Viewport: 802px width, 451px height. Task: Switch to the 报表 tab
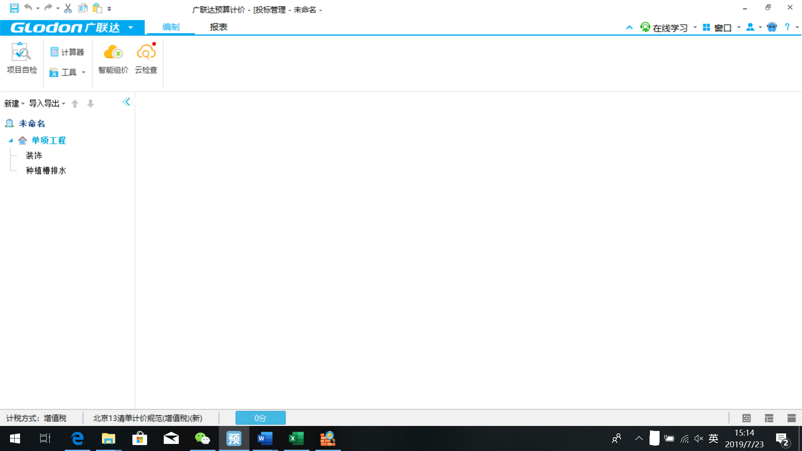coord(218,27)
